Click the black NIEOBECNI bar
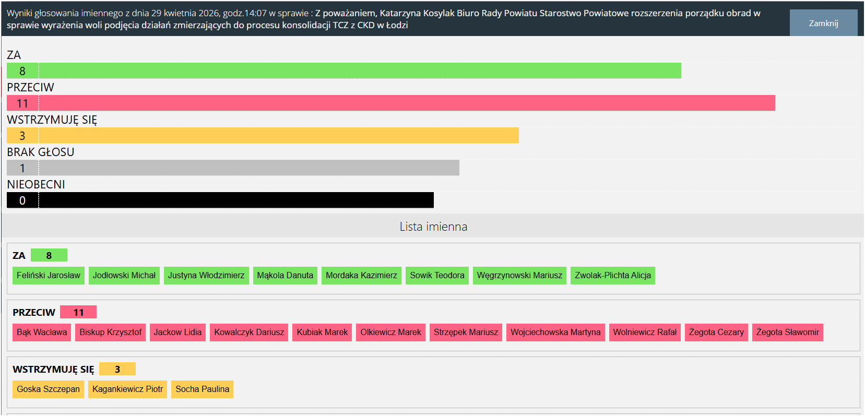Image resolution: width=865 pixels, height=416 pixels. point(220,200)
